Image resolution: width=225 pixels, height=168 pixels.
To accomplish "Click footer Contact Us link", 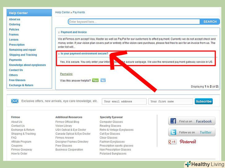I will coord(18,126).
